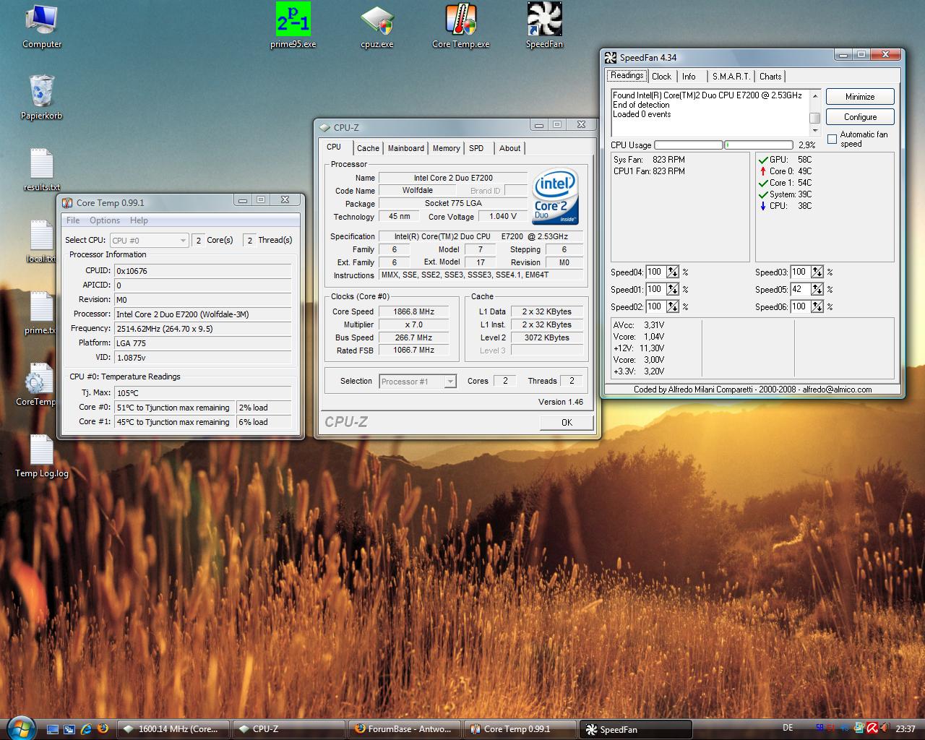Screen dimensions: 925x740
Task: Open the Select CPU dropdown in Core Temp
Action: pos(150,240)
